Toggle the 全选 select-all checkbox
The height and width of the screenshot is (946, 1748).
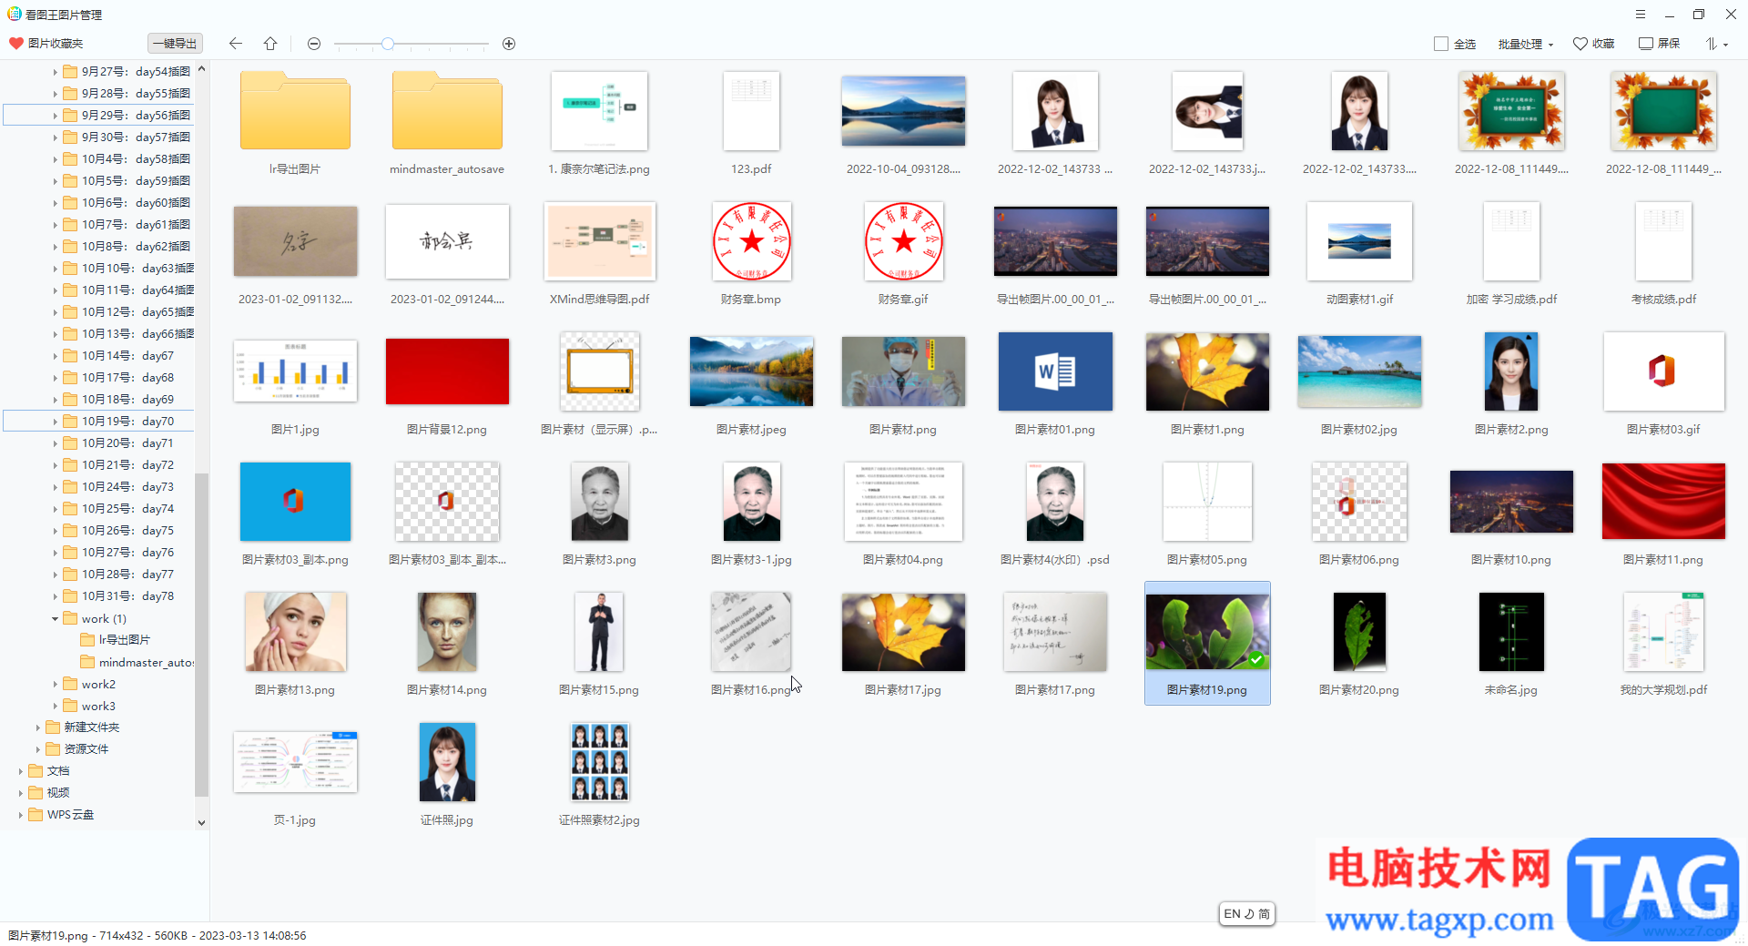point(1440,44)
